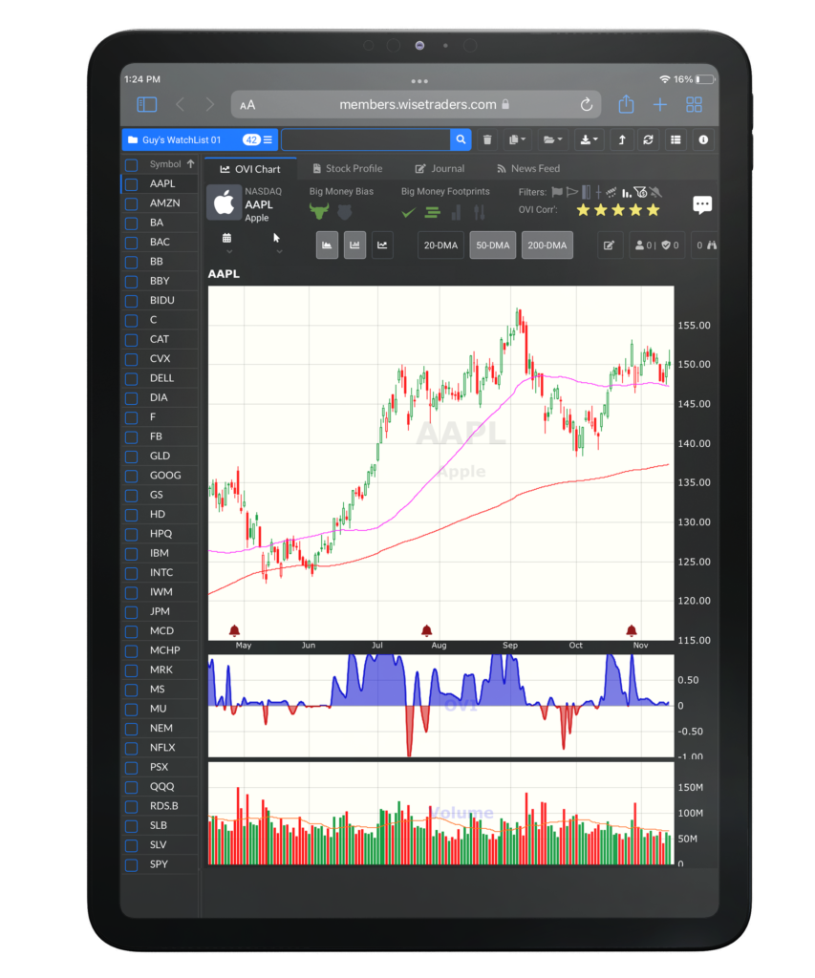Open the folder open dropdown

[x=552, y=139]
